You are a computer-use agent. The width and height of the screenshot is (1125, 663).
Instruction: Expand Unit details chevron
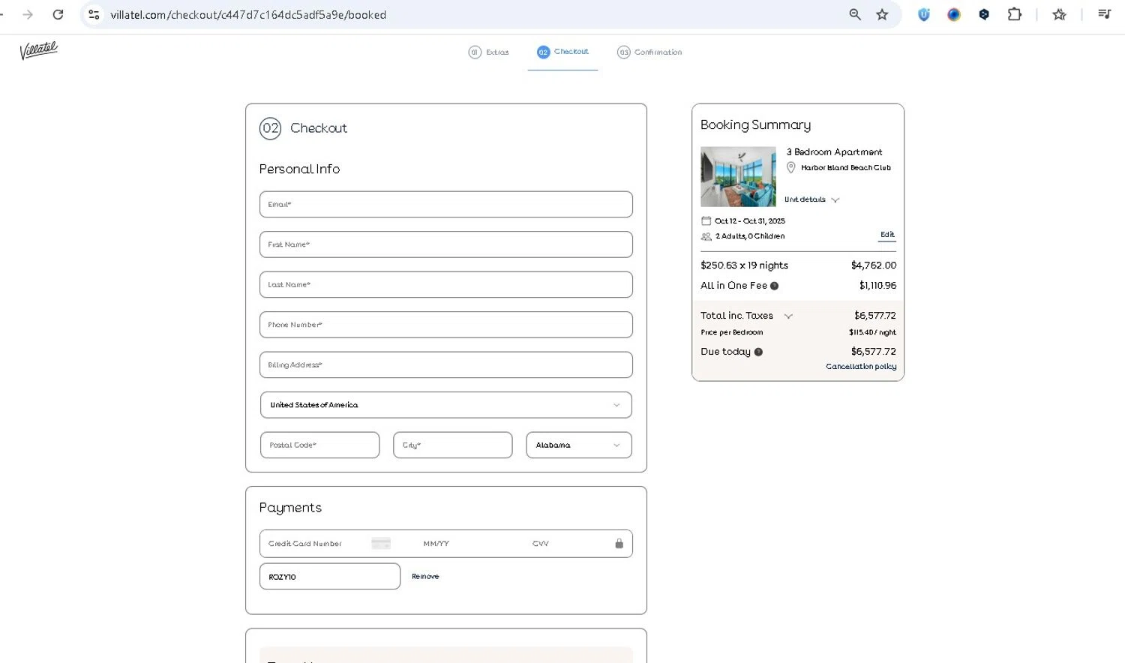(835, 200)
